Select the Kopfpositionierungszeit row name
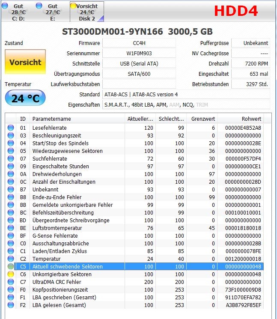This screenshot has width=277, height=319. [x=60, y=290]
